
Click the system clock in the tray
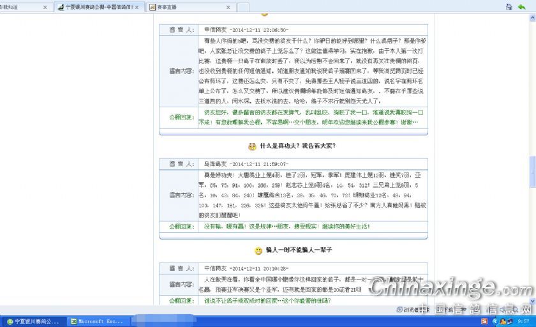point(524,321)
